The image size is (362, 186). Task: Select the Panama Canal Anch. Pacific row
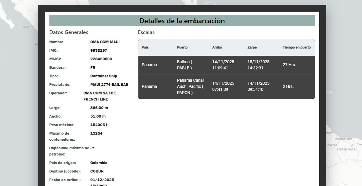point(190,87)
